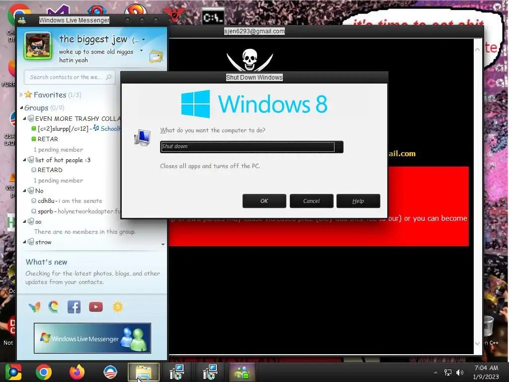This screenshot has height=382, width=509.
Task: Open the colorful start icon on the taskbar
Action: [13, 372]
